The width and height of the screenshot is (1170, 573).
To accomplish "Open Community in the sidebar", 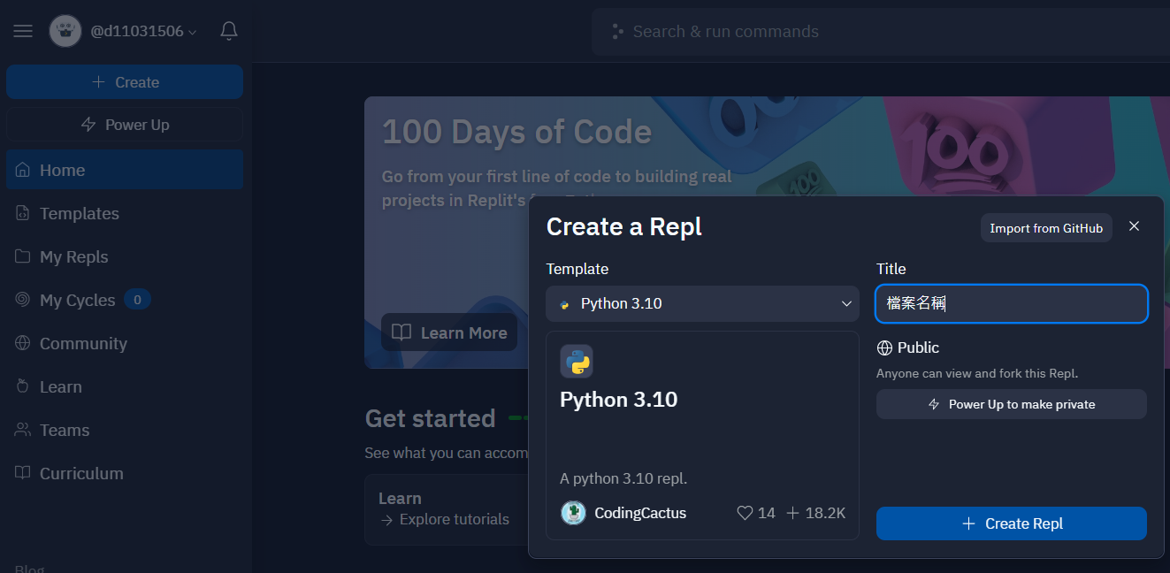I will (125, 343).
